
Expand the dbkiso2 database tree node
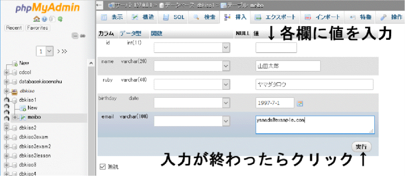click(x=7, y=128)
